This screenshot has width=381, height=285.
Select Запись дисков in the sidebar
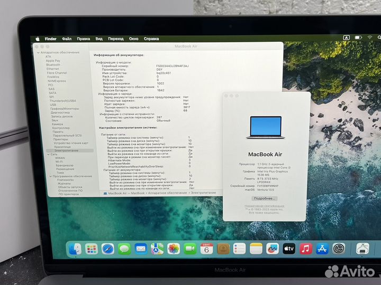point(62,116)
